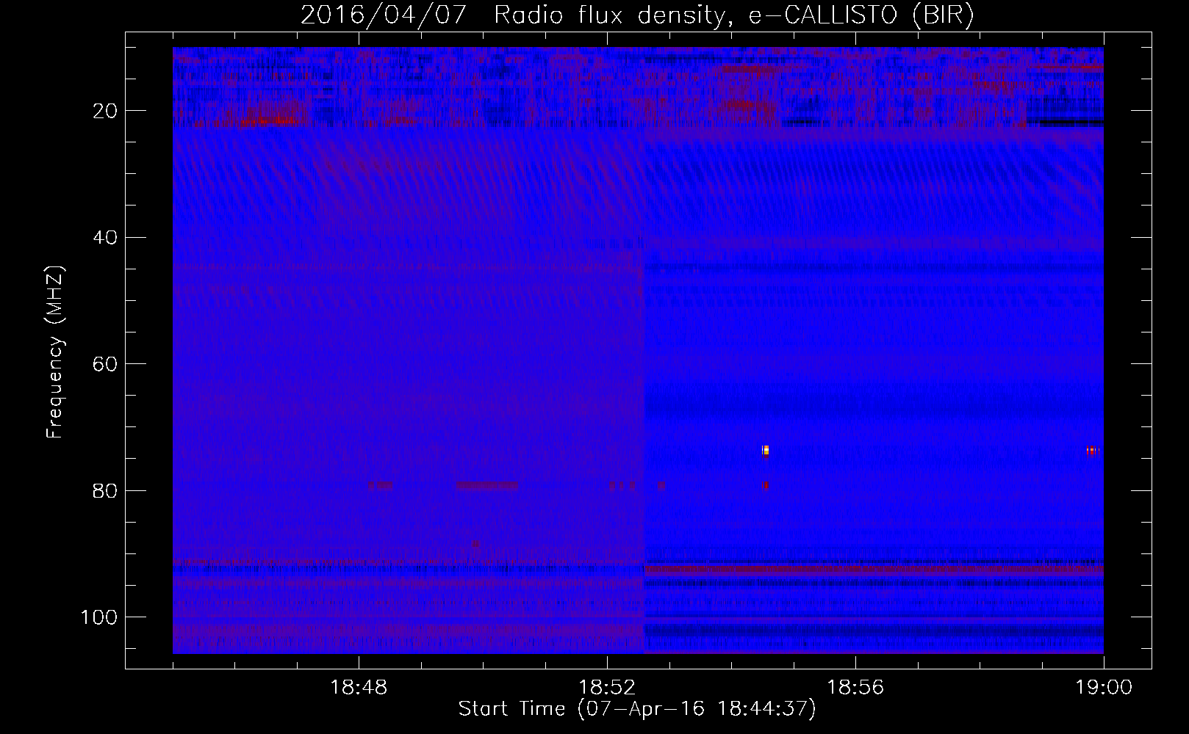This screenshot has width=1189, height=734.
Task: Click the 100 frequency tick label
Action: tap(99, 617)
